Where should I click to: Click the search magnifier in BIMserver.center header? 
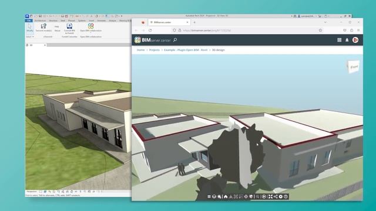(x=175, y=40)
